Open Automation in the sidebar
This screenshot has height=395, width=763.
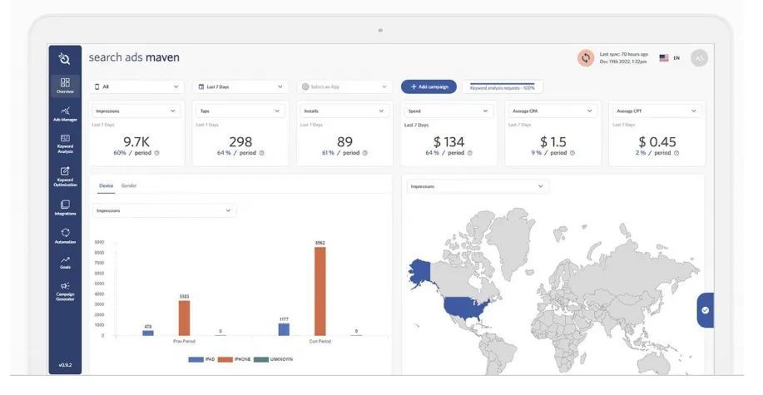[65, 235]
